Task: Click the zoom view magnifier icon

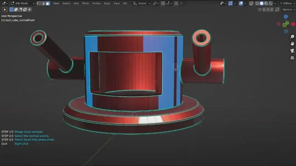Action: click(x=292, y=37)
